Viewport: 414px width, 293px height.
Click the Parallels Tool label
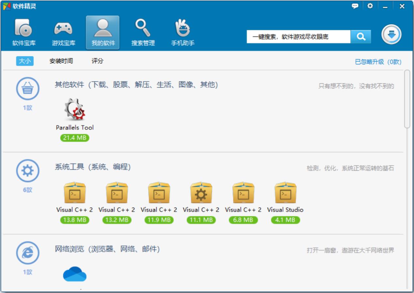(75, 128)
